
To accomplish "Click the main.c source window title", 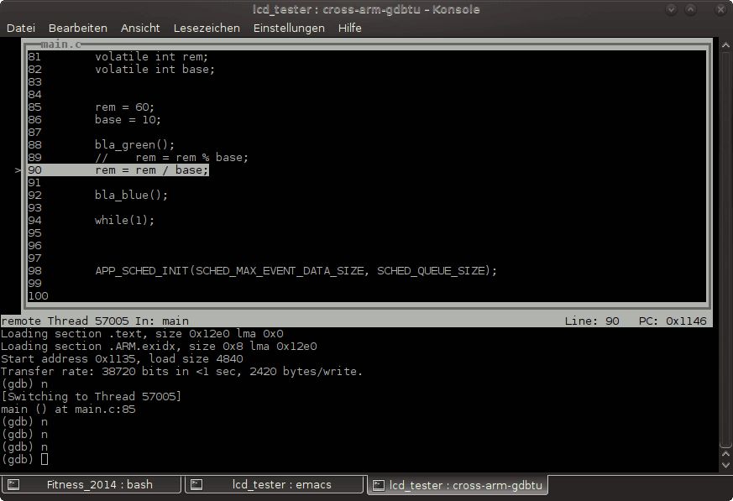I will [60, 44].
